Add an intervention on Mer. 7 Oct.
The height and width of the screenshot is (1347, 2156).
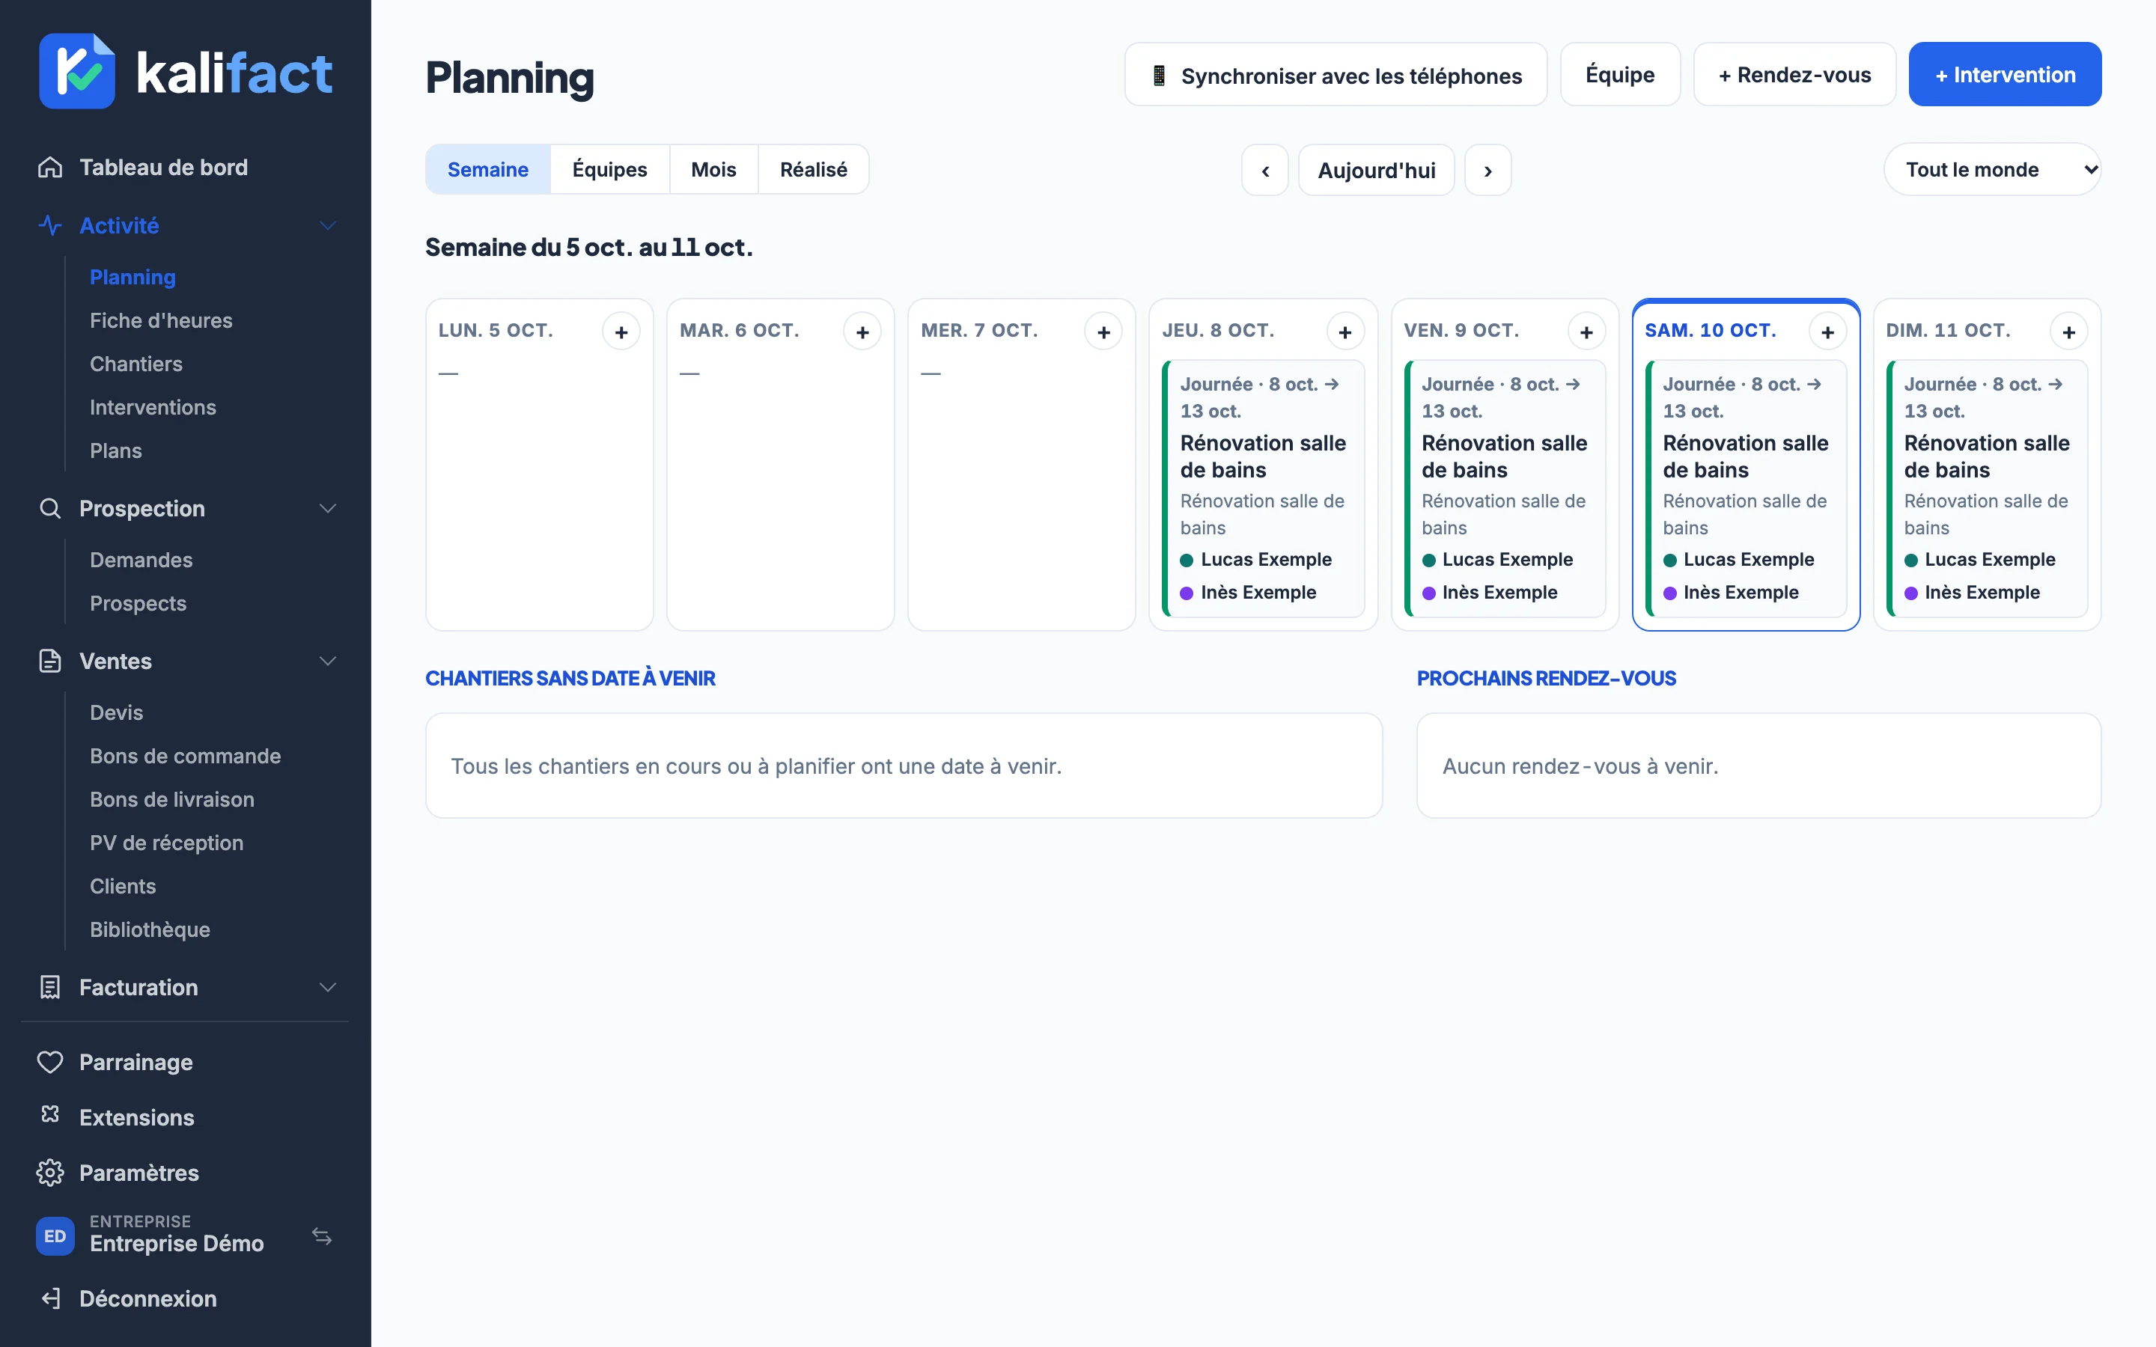1104,332
